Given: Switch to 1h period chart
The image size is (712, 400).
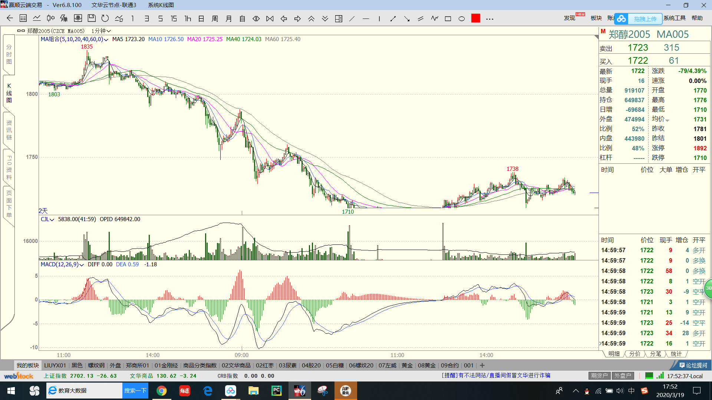Looking at the screenshot, I should click(188, 19).
